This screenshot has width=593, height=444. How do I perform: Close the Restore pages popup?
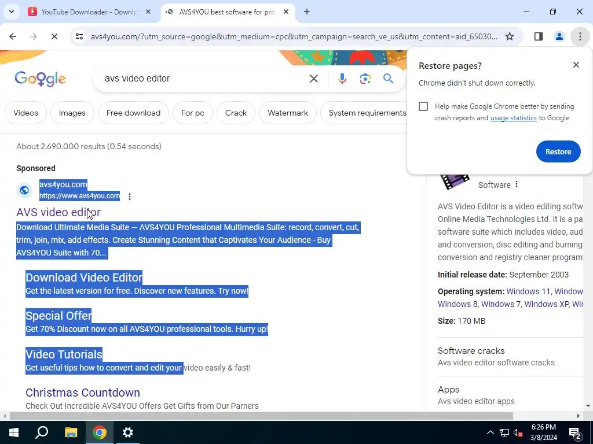pyautogui.click(x=576, y=65)
